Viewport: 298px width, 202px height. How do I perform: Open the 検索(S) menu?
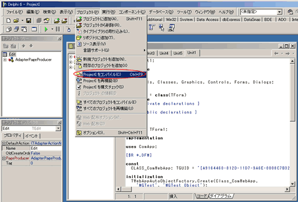coord(49,12)
